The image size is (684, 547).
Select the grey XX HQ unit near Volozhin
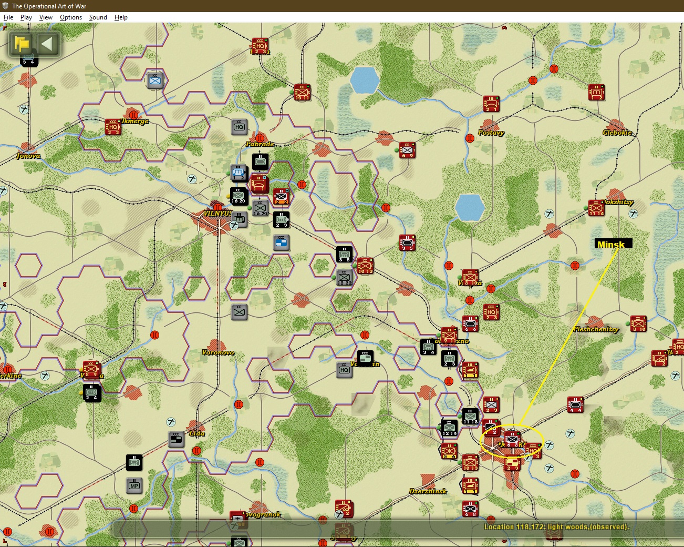pyautogui.click(x=344, y=369)
